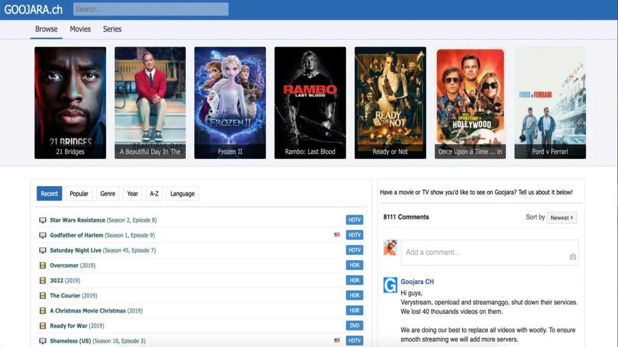Image resolution: width=618 pixels, height=347 pixels.
Task: Open the 21 Bridges poster
Action: (x=70, y=103)
